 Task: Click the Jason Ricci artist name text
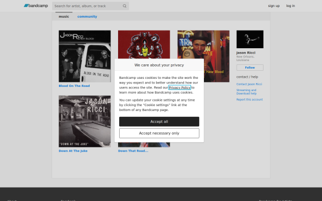click(246, 53)
